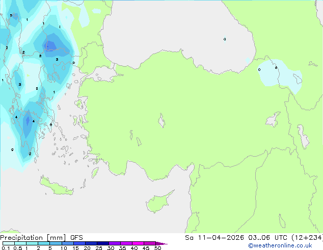323x250 pixels.
Task: Choose the 40–45 mm magenta swatch
Action: pos(138,243)
